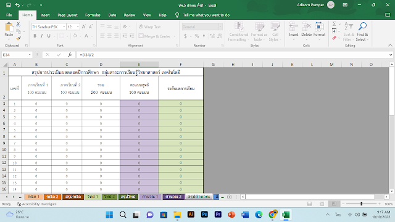395x222 pixels.
Task: Open Conditional Formatting menu
Action: [239, 31]
